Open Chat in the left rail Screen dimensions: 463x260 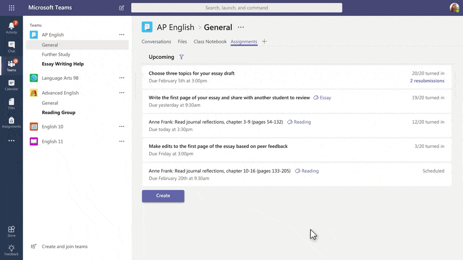tap(11, 47)
